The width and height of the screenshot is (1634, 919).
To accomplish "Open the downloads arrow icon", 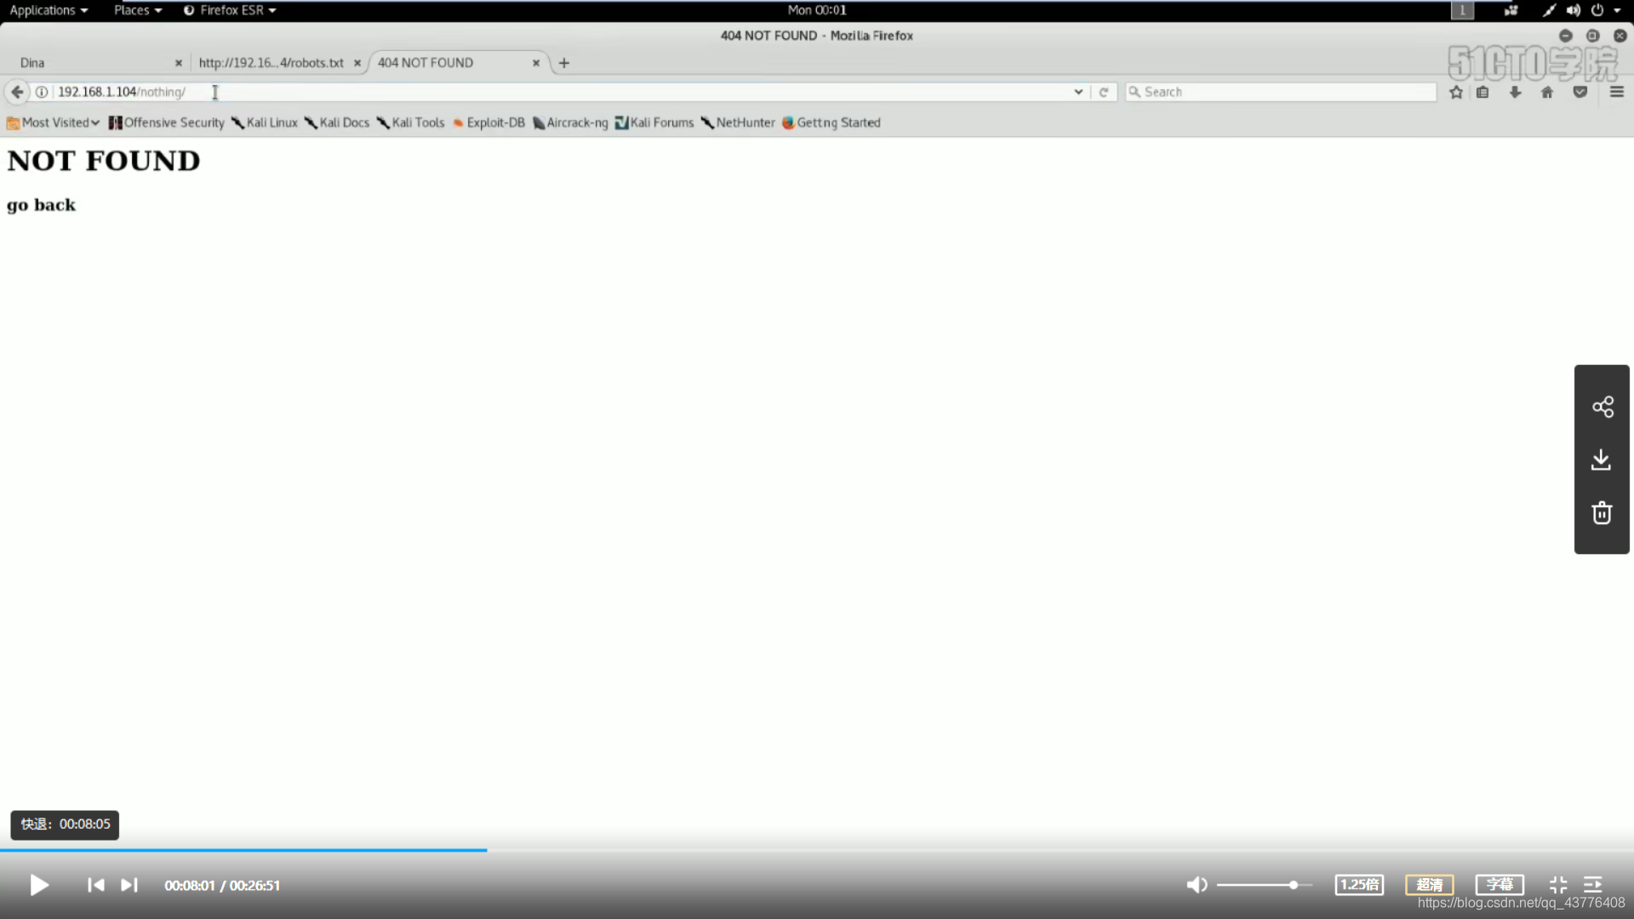I will pyautogui.click(x=1515, y=92).
